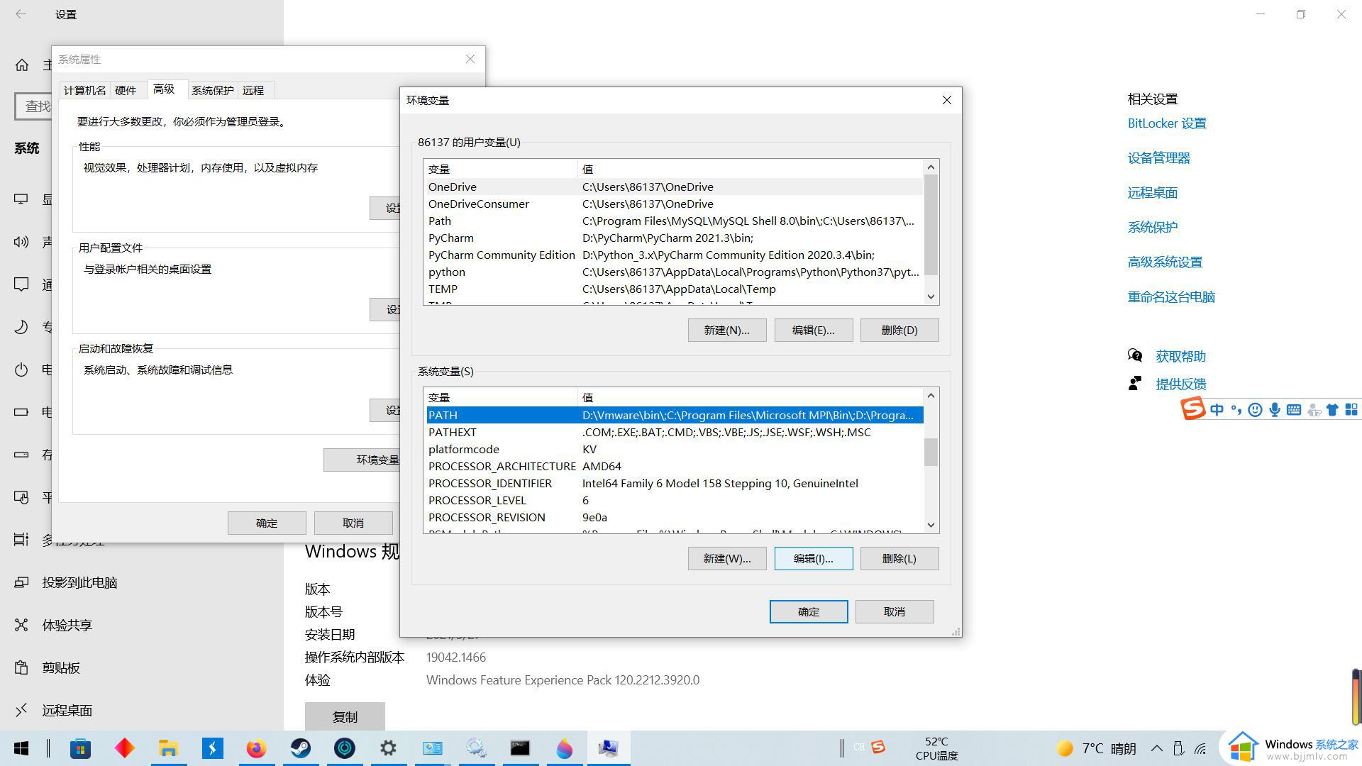Select the python user variable row
This screenshot has width=1362, height=766.
tap(675, 272)
